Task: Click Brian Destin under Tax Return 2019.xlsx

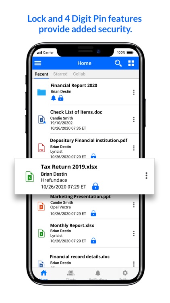Action: point(54,174)
